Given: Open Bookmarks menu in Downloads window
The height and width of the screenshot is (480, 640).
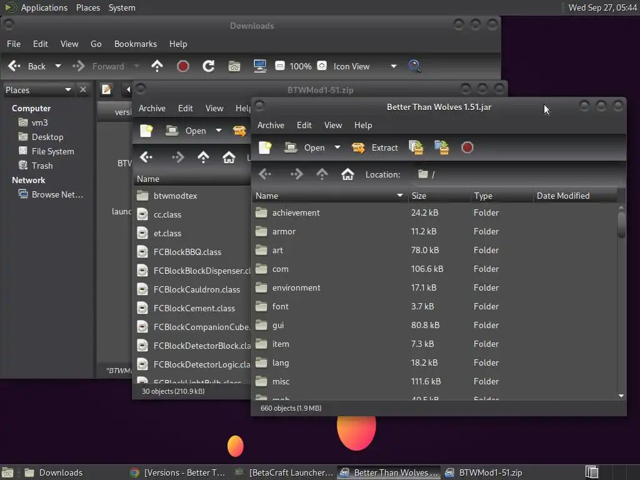Looking at the screenshot, I should pyautogui.click(x=136, y=44).
